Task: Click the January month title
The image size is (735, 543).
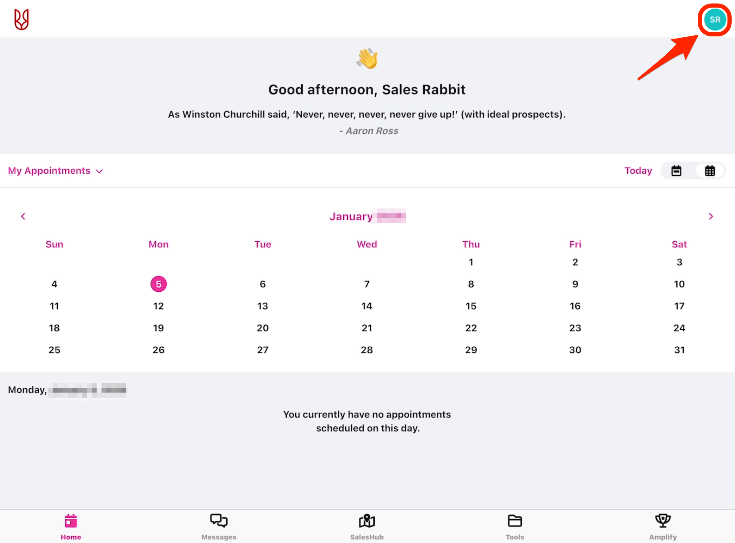Action: coord(351,216)
